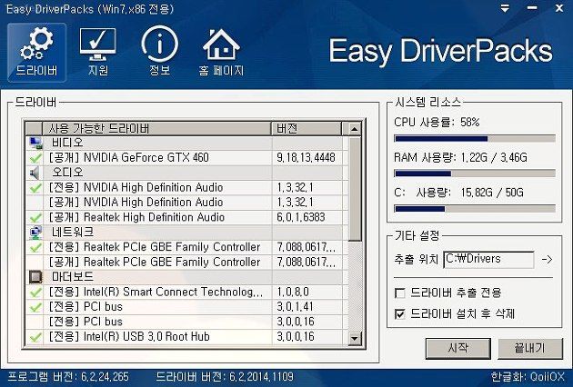Uncheck PCI bus version 3.0.1.41
The height and width of the screenshot is (387, 573).
coord(35,307)
